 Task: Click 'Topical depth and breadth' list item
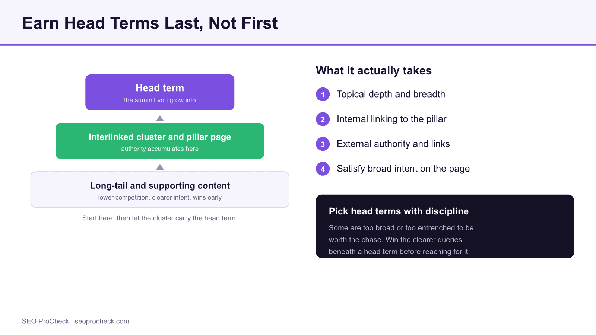391,94
